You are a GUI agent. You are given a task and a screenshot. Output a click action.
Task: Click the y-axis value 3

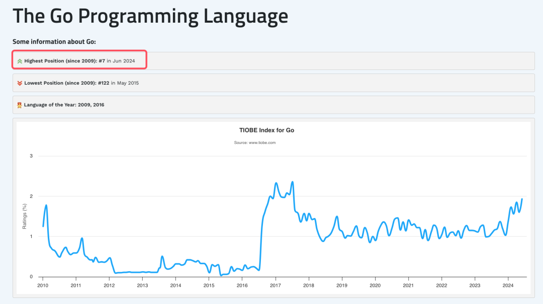click(31, 156)
